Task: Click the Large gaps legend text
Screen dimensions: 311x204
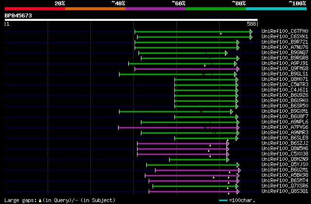Action: pyautogui.click(x=20, y=200)
